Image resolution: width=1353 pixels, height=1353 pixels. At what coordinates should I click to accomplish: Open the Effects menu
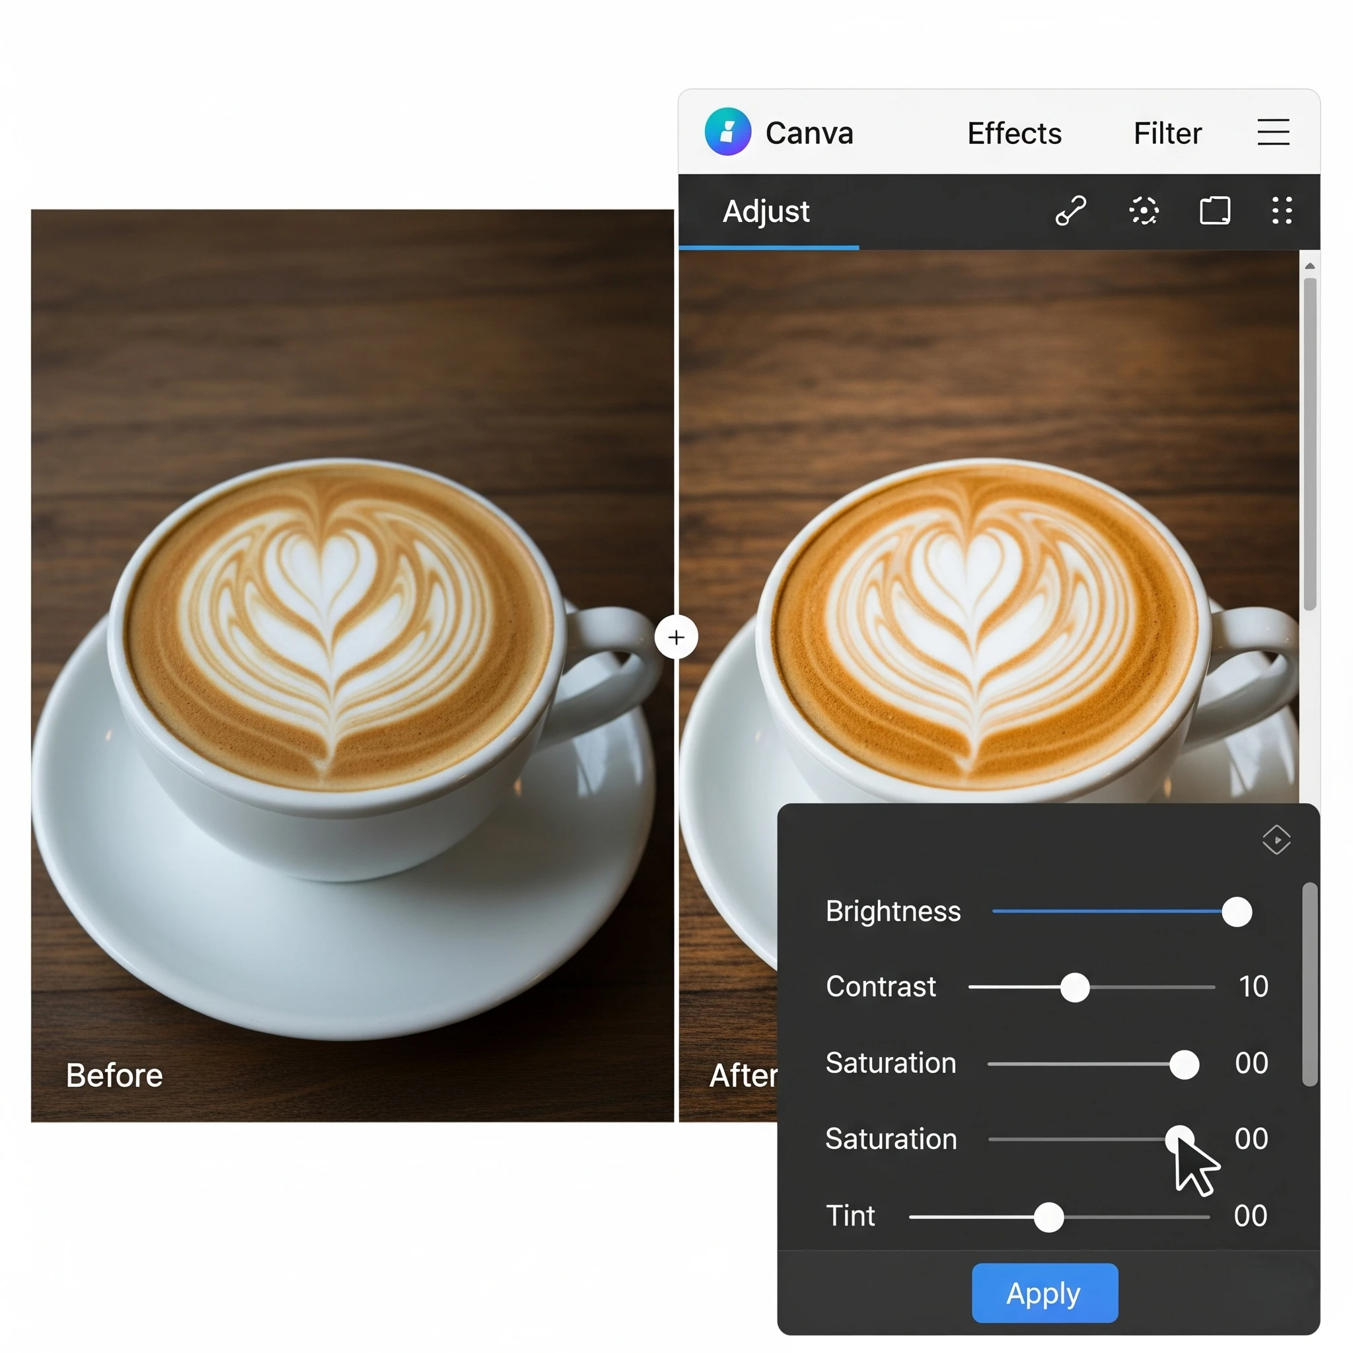[1013, 133]
